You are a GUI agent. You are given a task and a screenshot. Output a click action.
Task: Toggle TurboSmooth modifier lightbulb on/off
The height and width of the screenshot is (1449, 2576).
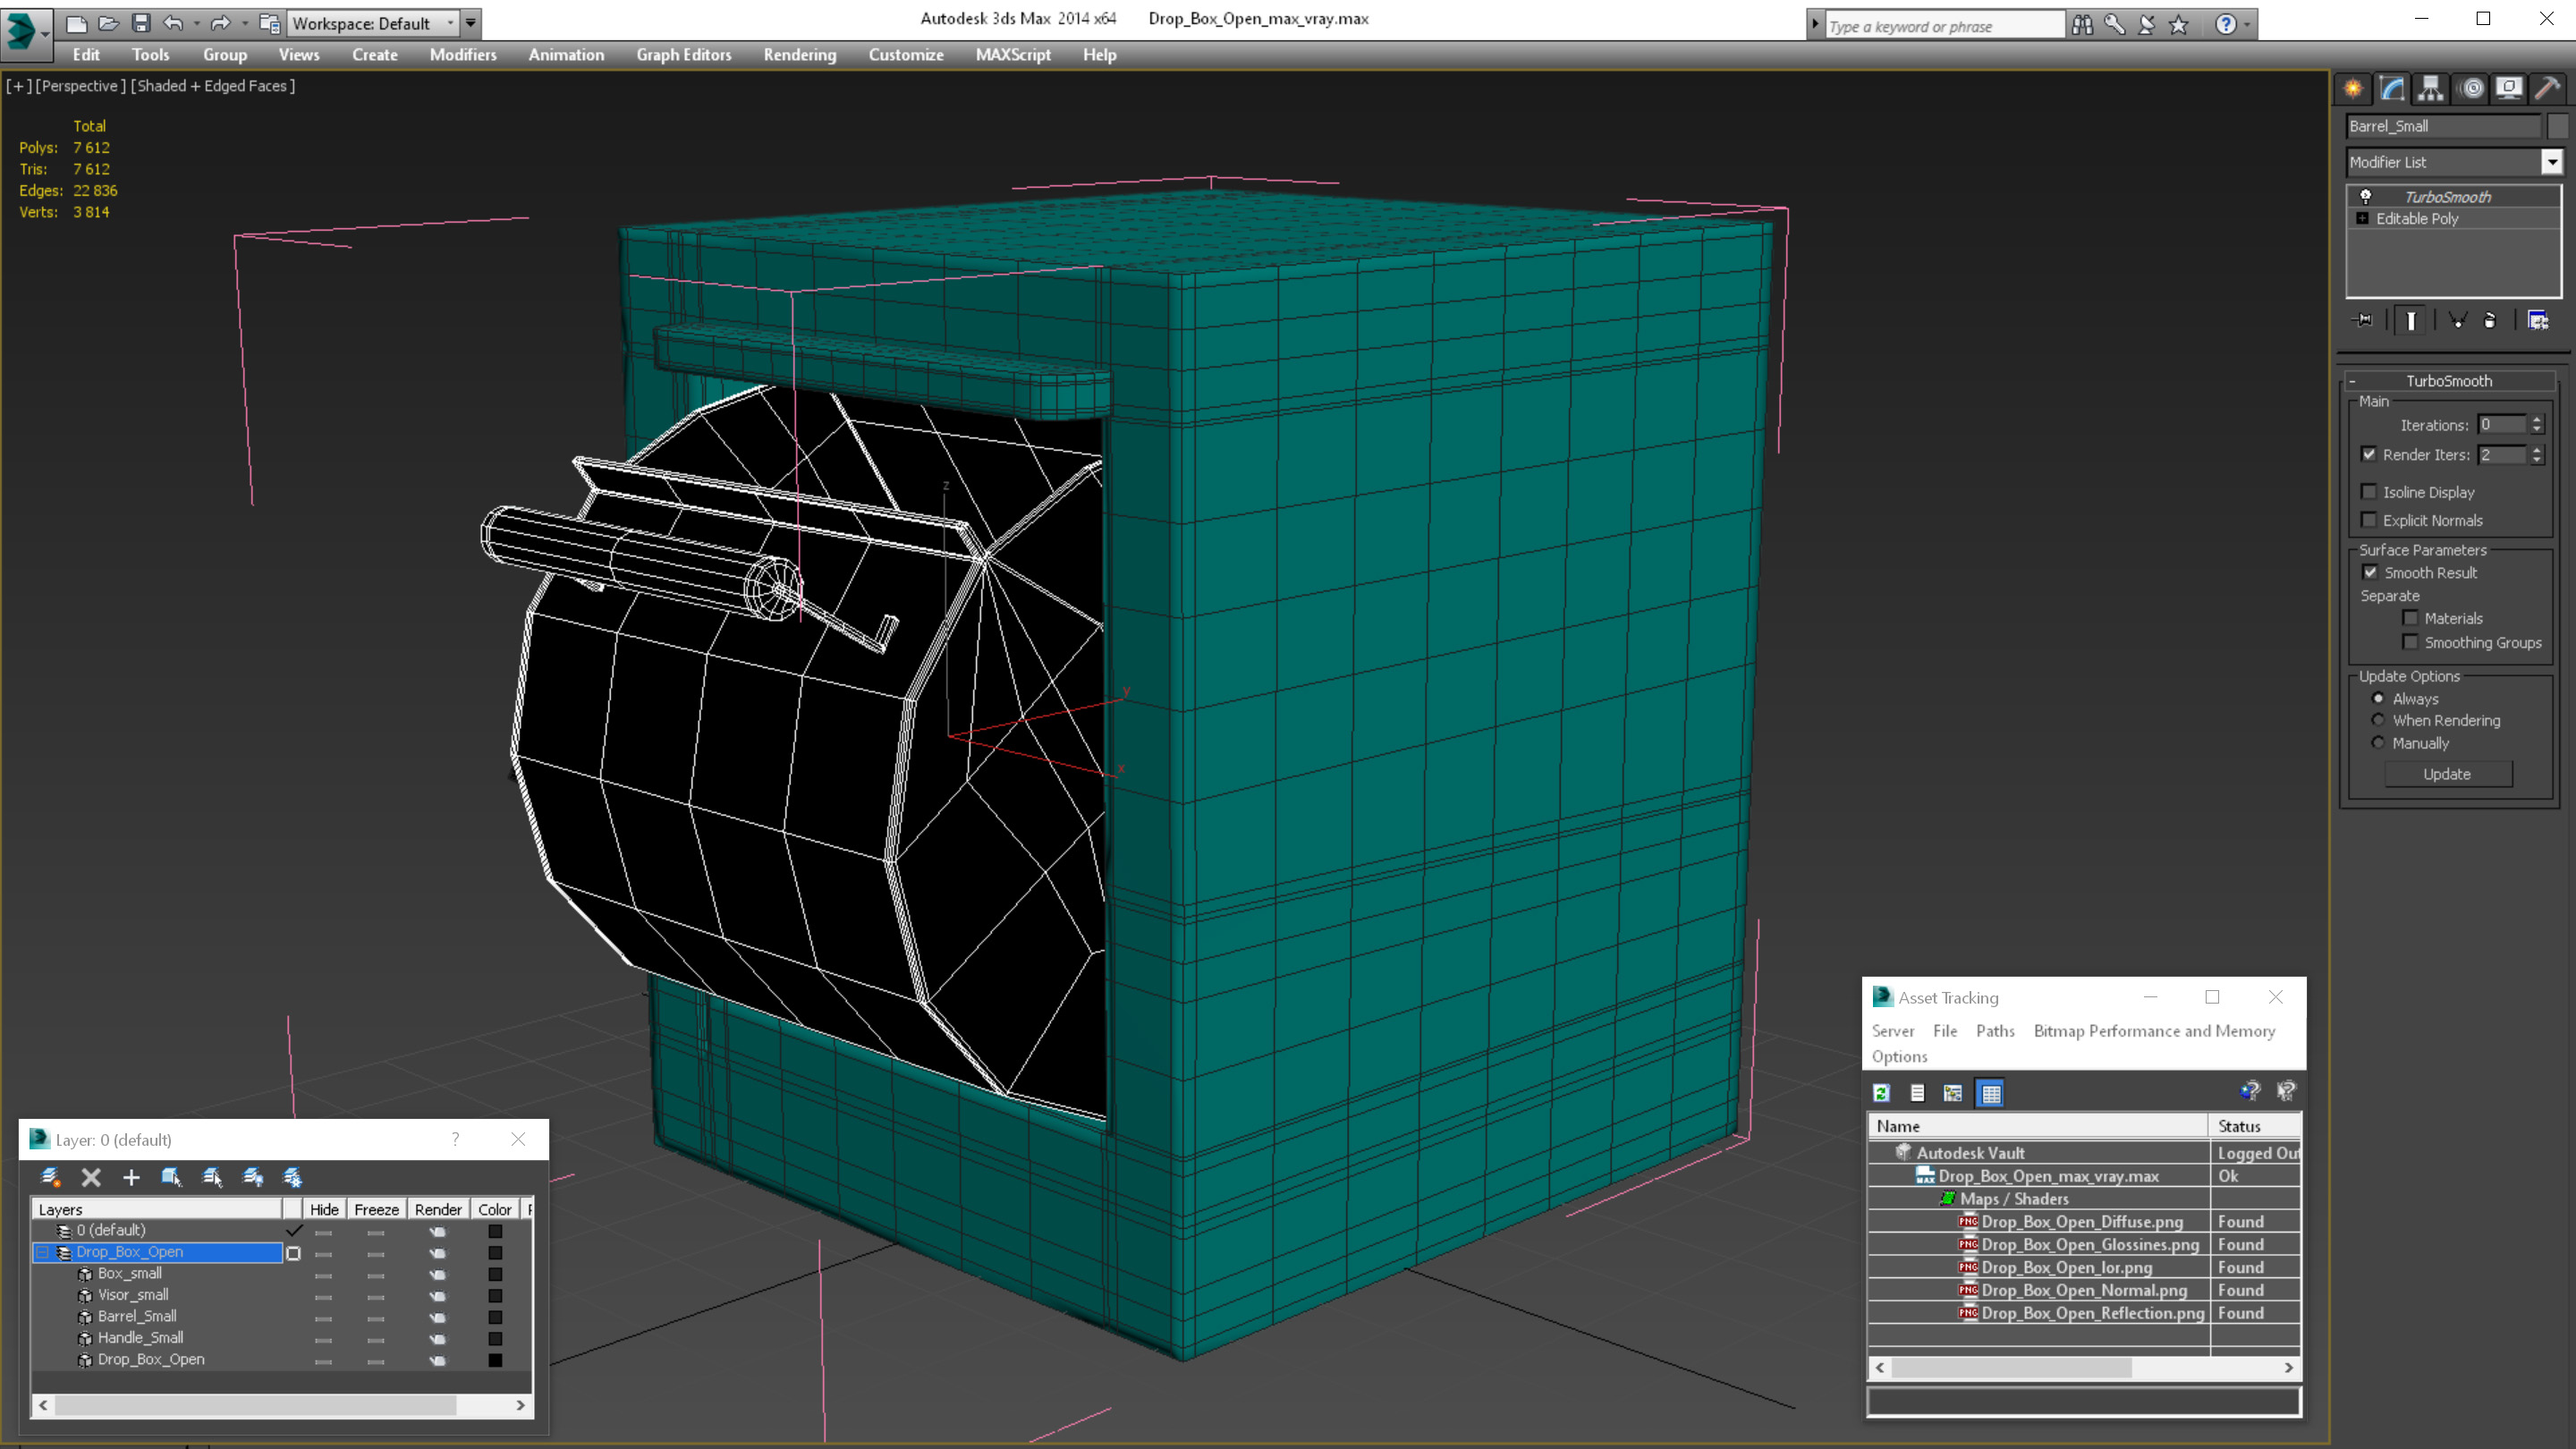(2366, 196)
